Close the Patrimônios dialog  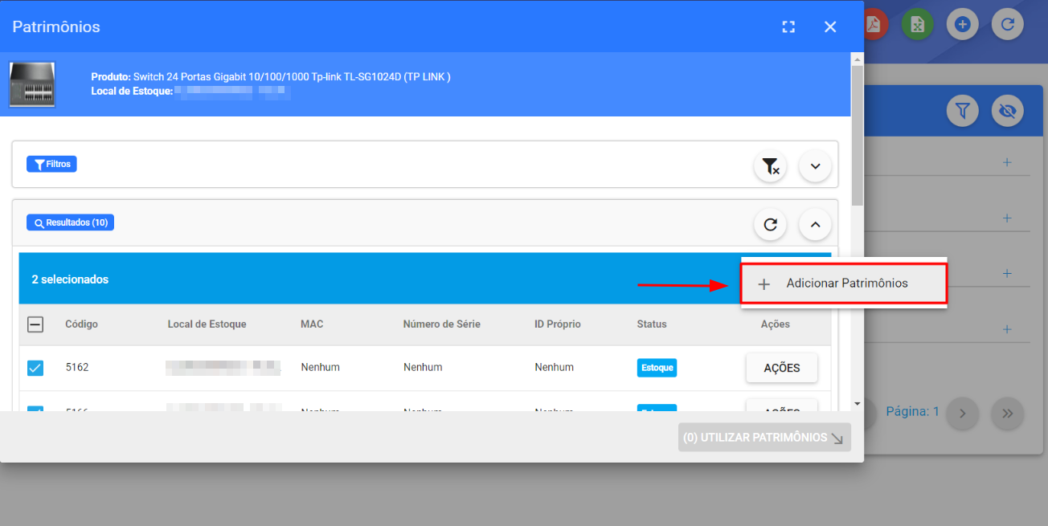(x=830, y=27)
